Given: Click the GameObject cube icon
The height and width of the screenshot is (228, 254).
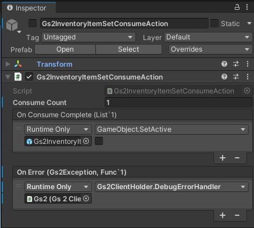Looking at the screenshot, I should click(x=12, y=25).
